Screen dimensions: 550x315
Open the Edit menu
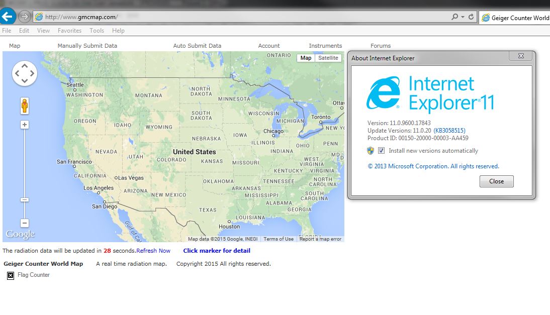tap(24, 31)
